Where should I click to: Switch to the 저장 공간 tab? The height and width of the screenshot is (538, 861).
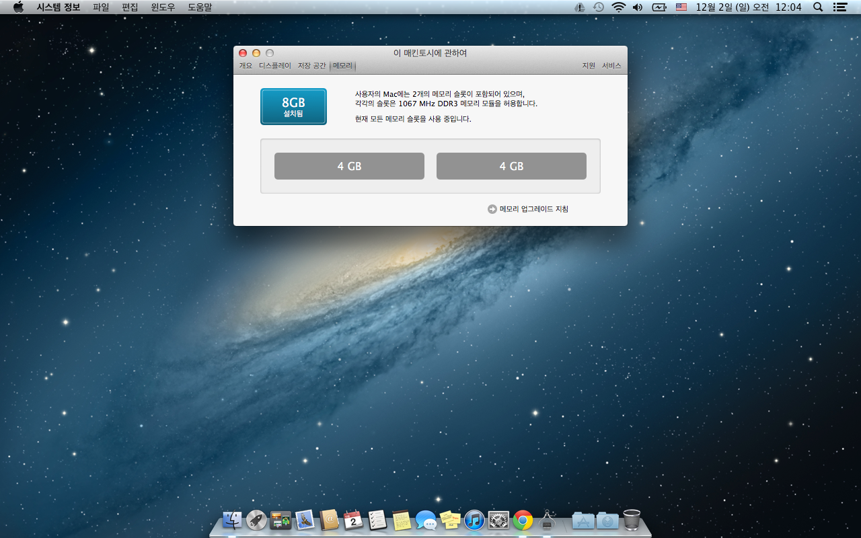click(x=311, y=66)
